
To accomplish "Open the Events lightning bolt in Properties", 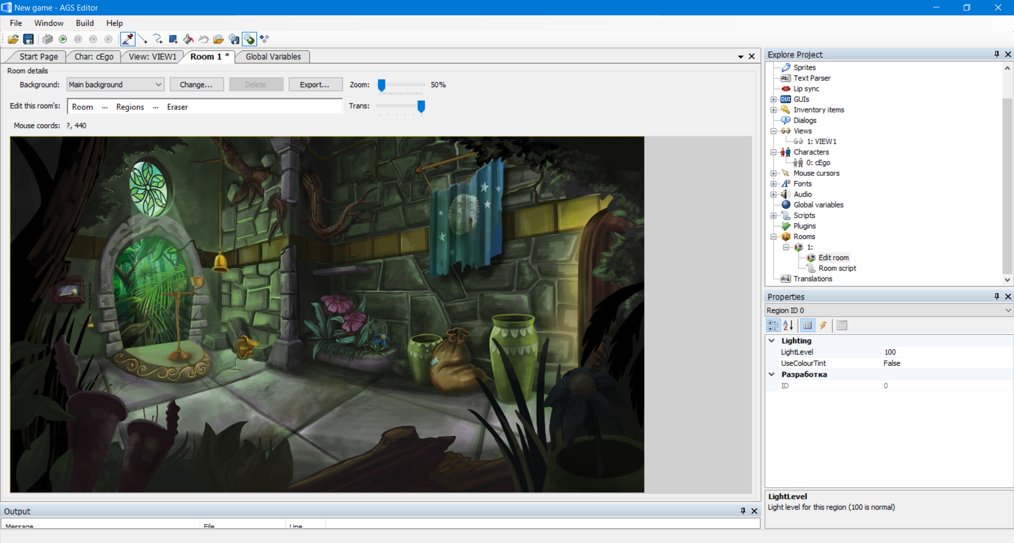I will 823,325.
